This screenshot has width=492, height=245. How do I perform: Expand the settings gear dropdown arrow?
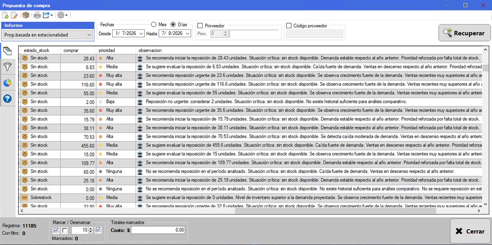coord(66,15)
